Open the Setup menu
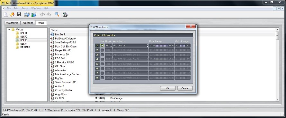The height and width of the screenshot is (118, 286). pyautogui.click(x=25, y=8)
